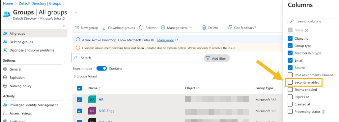Screen dimensions: 339x122
Task: Deselect the NSG-Engg row checkbox
Action: click(79, 111)
